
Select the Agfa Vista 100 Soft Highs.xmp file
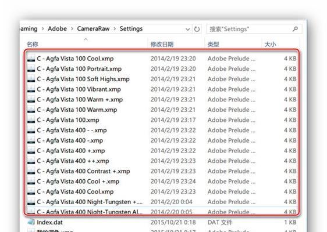[162, 79]
